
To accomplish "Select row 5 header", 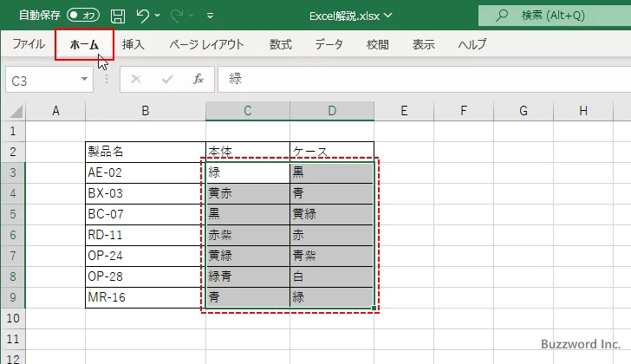I will [x=13, y=214].
